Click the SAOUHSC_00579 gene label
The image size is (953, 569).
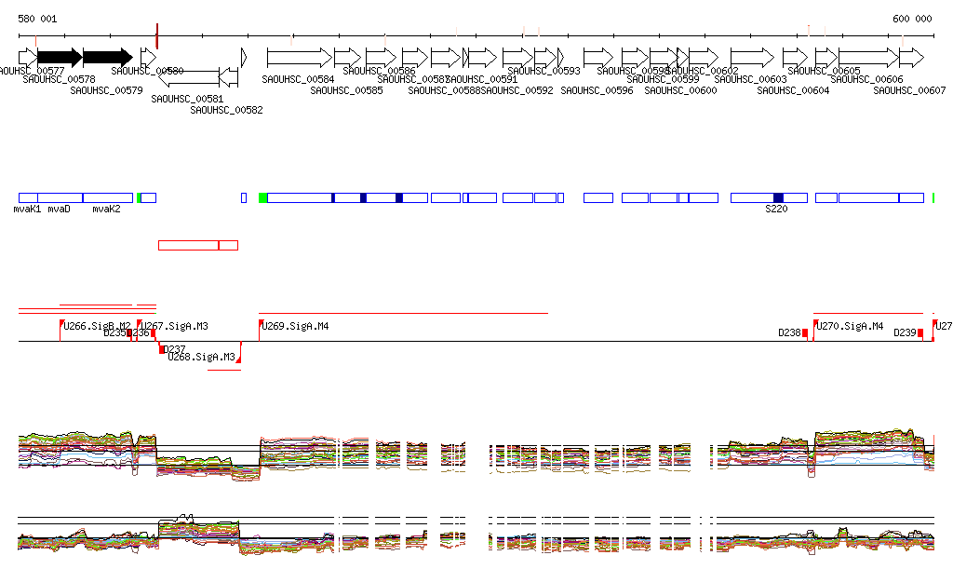click(x=106, y=90)
